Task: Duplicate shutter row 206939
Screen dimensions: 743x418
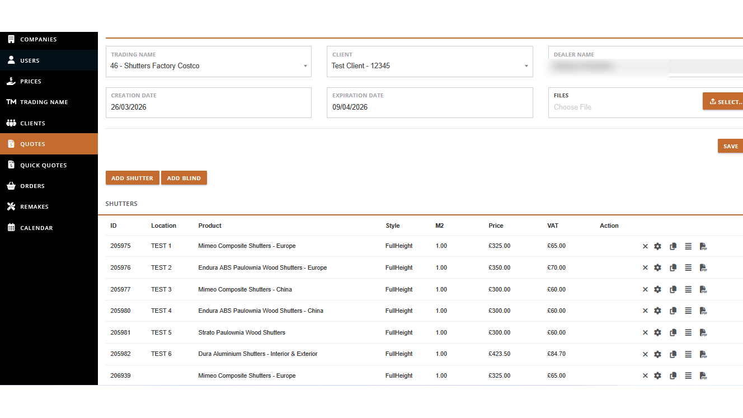Action: pos(673,376)
